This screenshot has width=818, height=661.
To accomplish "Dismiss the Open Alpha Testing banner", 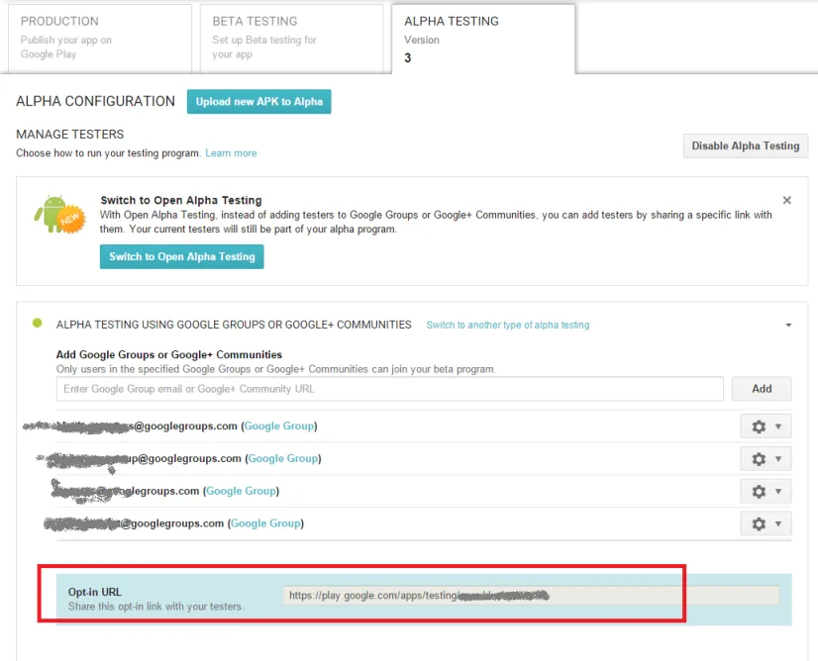I will tap(786, 200).
